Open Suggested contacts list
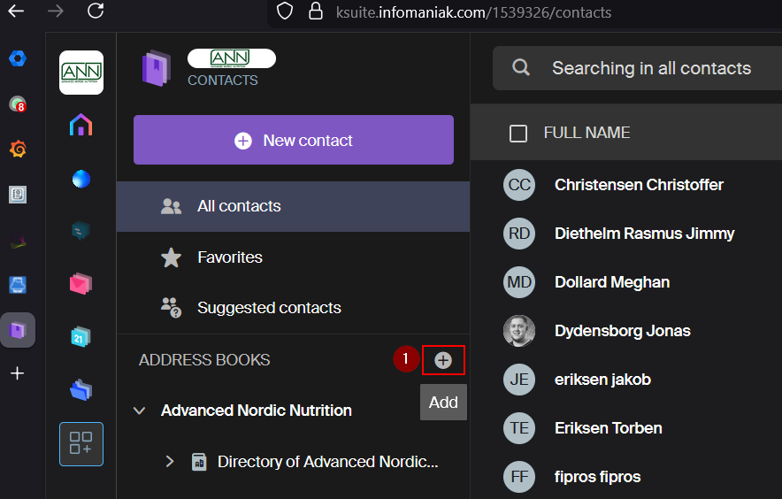Viewport: 782px width, 499px height. click(x=268, y=308)
